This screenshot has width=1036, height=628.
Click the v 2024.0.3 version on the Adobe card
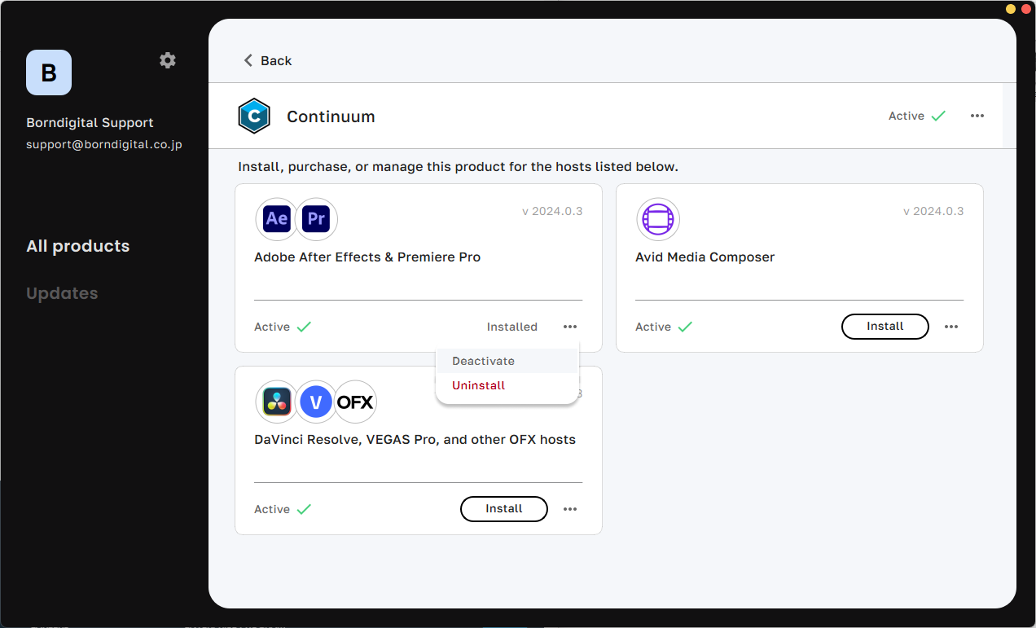pyautogui.click(x=552, y=211)
